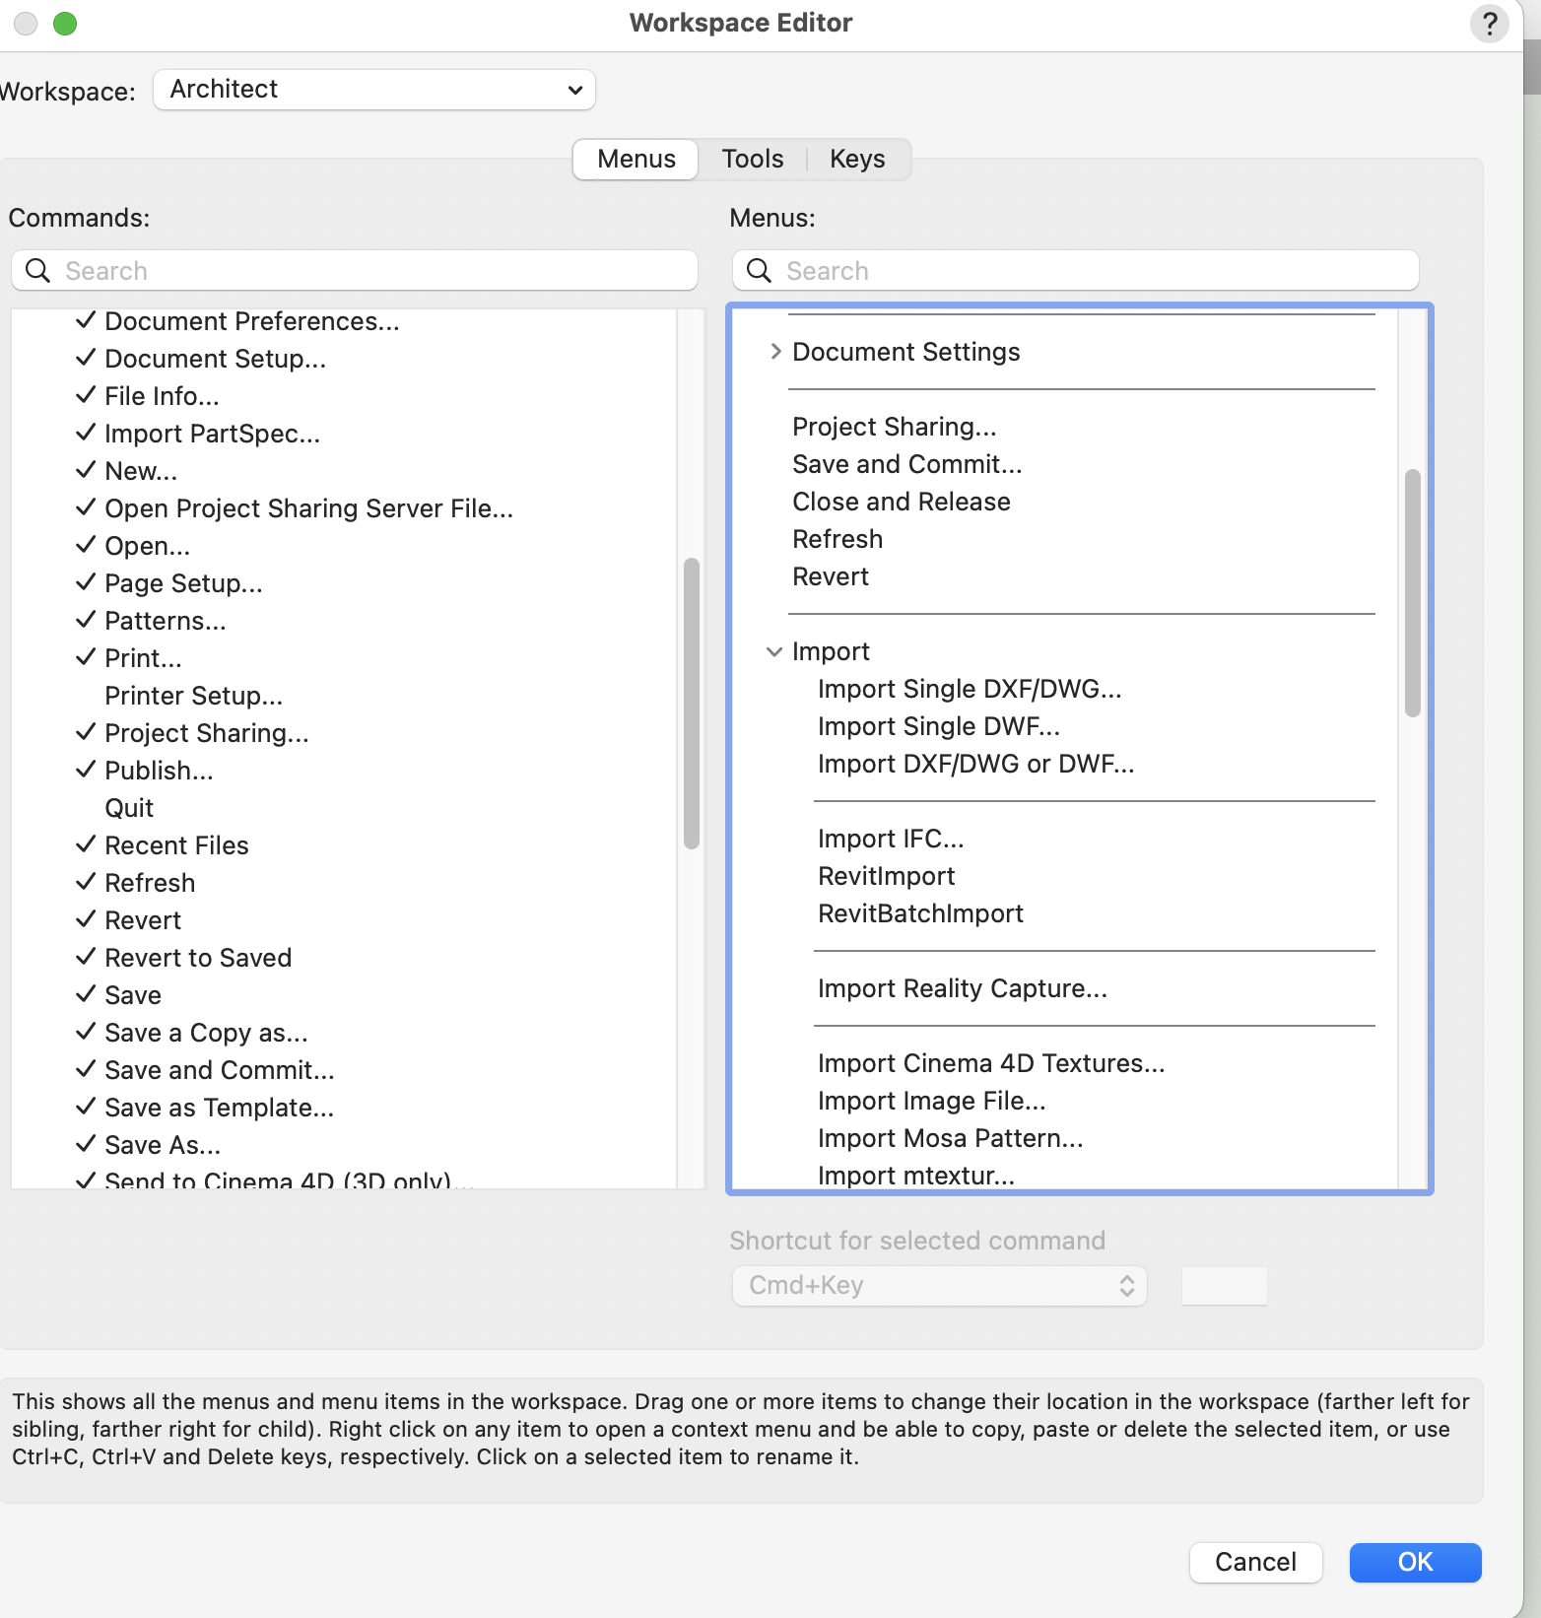Click the Commands search magnifier icon
This screenshot has width=1541, height=1618.
(37, 271)
